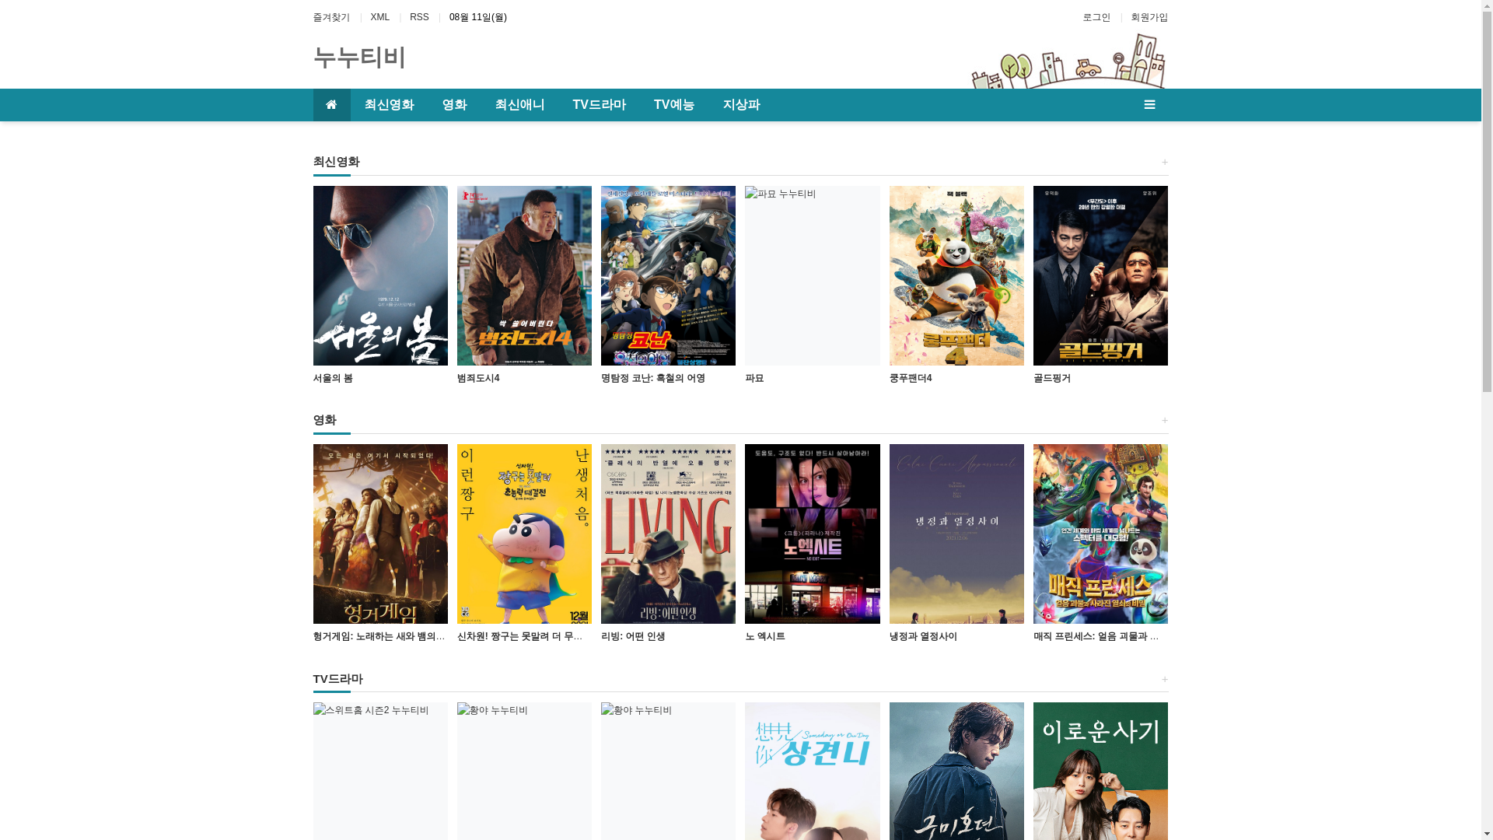This screenshot has height=840, width=1493.
Task: Open the 범죄도시4 poster
Action: point(524,275)
